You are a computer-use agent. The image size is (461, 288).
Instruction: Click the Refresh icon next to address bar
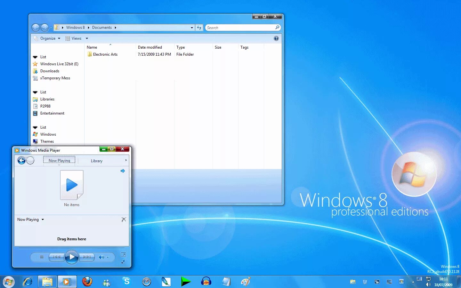pyautogui.click(x=199, y=28)
